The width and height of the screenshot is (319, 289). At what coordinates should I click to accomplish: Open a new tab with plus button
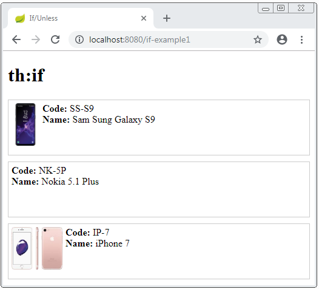[x=167, y=18]
